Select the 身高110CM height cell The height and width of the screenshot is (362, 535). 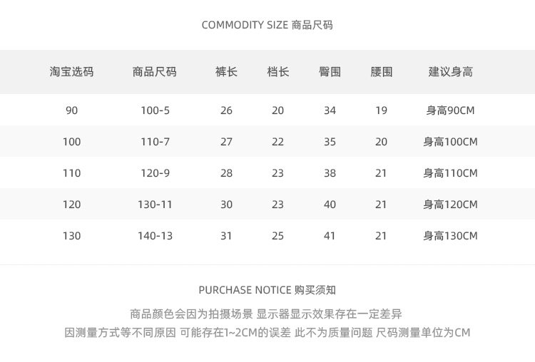450,173
